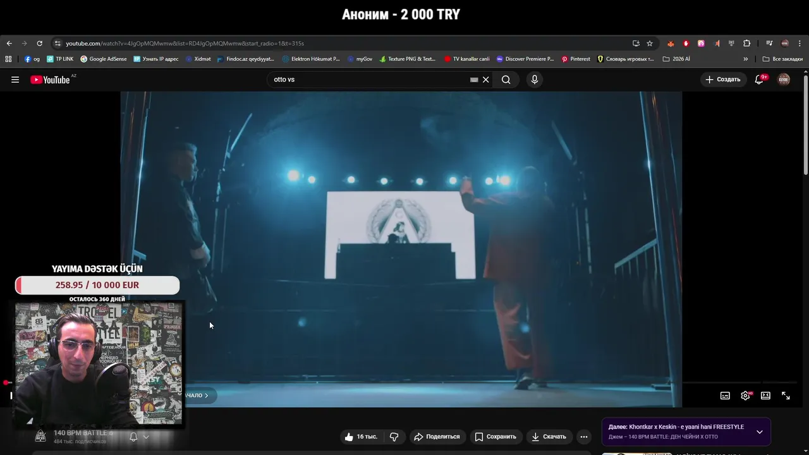Clear the search text with the X
This screenshot has height=455, width=809.
(x=486, y=80)
